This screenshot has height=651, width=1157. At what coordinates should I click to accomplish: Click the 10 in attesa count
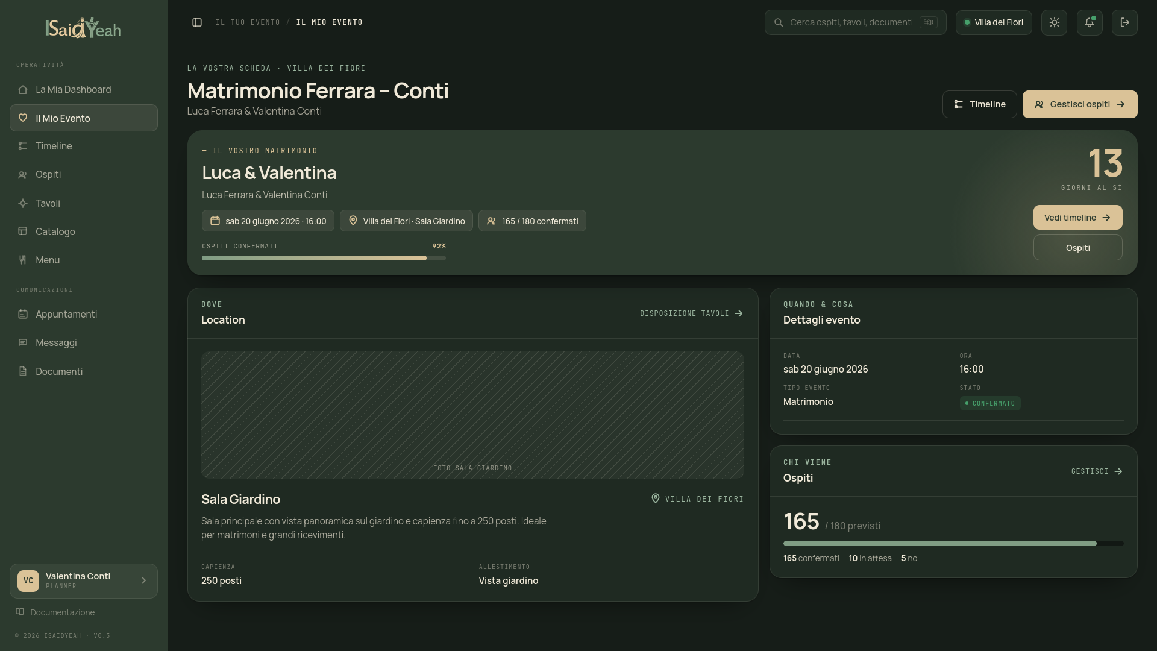point(870,558)
